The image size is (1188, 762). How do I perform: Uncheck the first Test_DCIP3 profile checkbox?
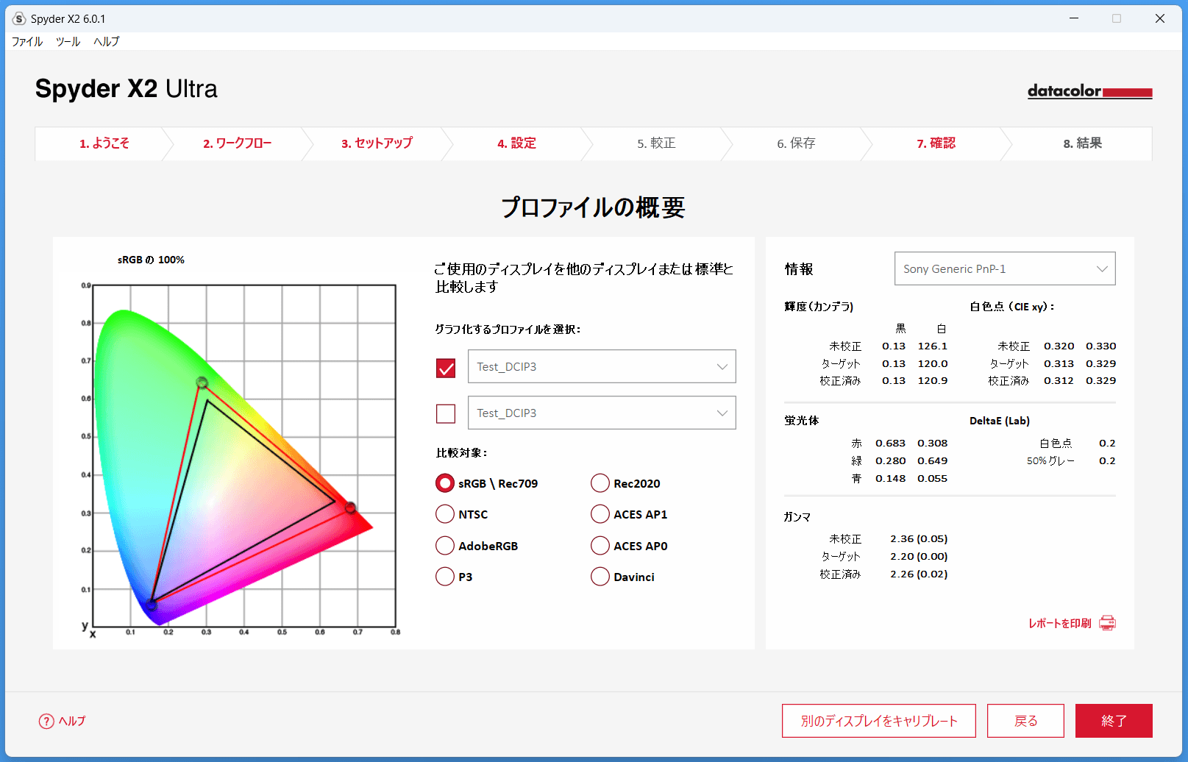coord(446,368)
